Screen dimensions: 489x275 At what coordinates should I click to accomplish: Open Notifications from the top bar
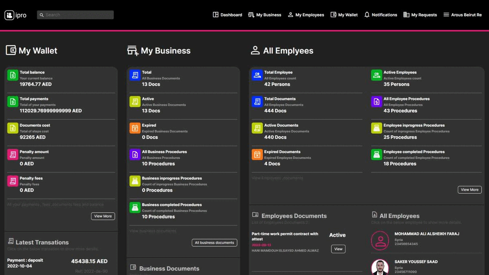(380, 15)
